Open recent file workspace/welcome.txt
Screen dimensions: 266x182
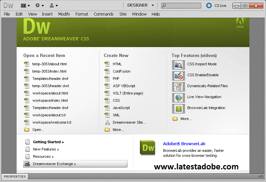(x=52, y=122)
